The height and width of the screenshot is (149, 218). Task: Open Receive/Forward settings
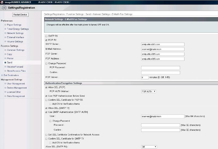tap(15, 66)
